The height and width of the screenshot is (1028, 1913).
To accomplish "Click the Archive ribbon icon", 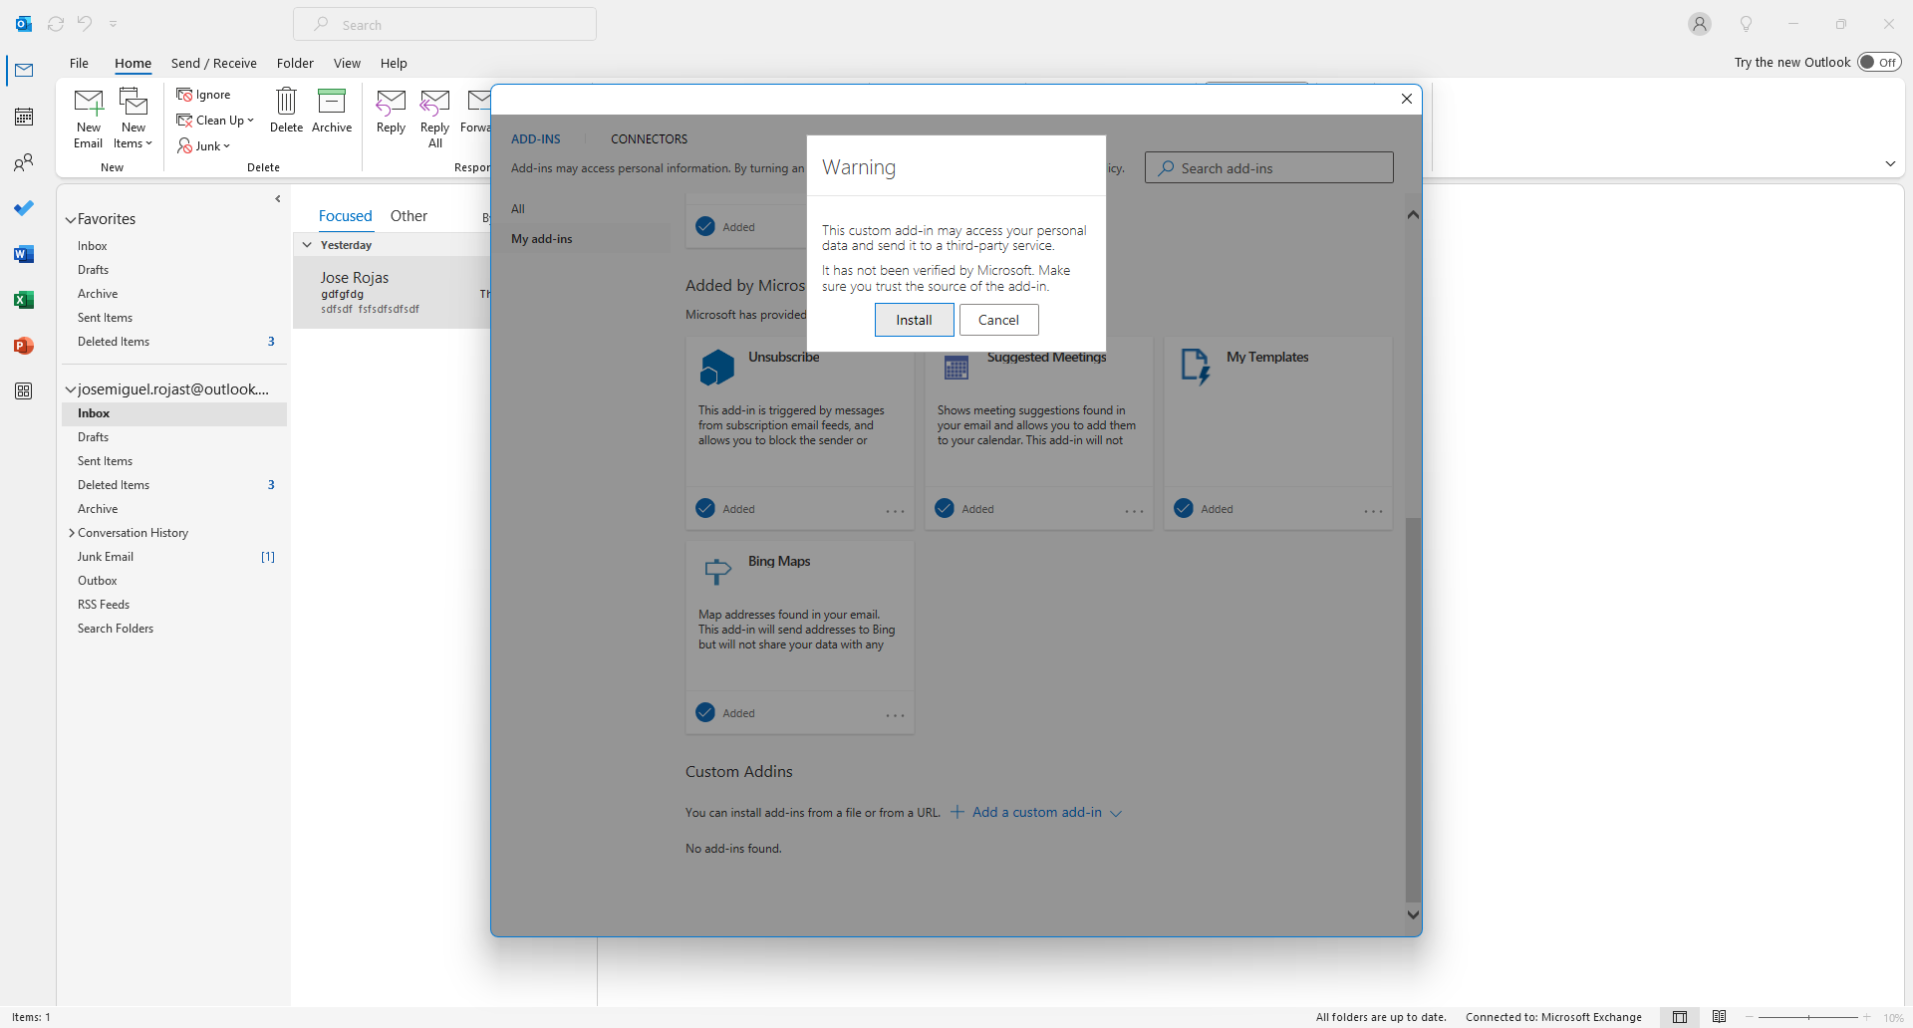I will coord(332,110).
